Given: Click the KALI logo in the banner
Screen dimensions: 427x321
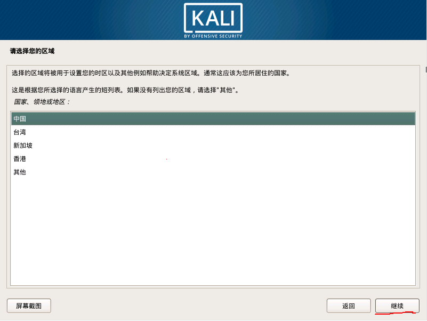Looking at the screenshot, I should [213, 18].
